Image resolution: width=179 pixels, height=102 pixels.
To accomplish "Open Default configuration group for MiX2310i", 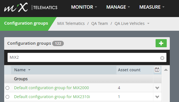I will (52, 97).
